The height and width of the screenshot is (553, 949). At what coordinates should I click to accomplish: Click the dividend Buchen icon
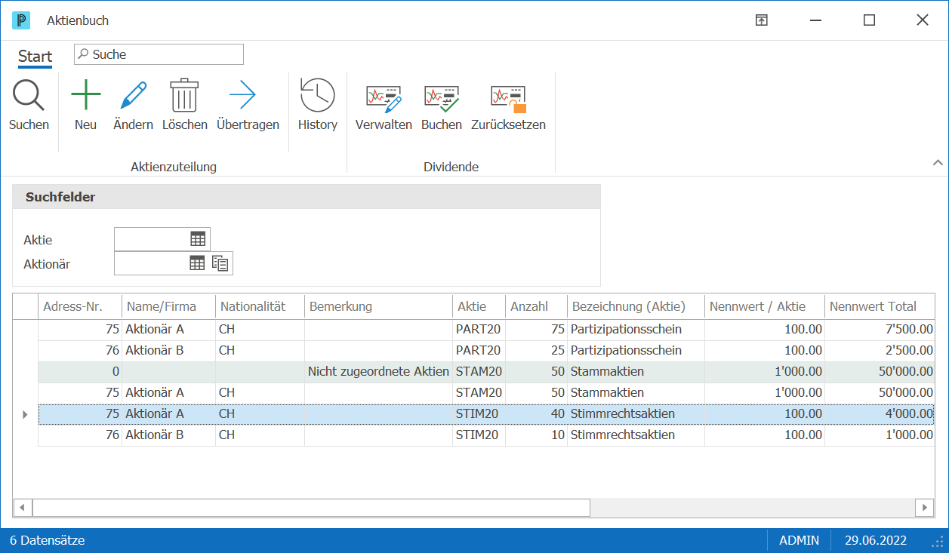tap(442, 99)
